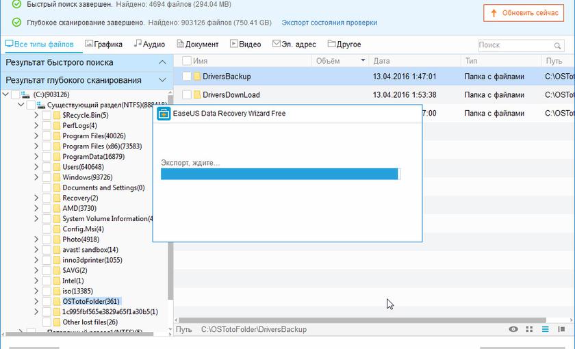Click the DriversDownLoad folder icon
The image size is (575, 349).
[x=197, y=94]
